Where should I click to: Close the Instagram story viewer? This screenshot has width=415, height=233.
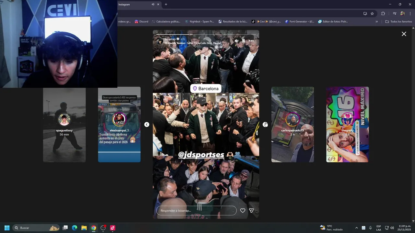coord(404,34)
